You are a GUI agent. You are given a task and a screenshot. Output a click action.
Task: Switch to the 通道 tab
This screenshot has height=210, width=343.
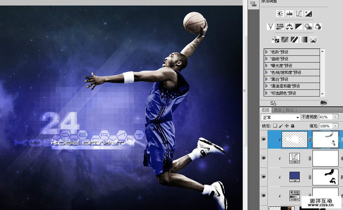[x=278, y=110]
